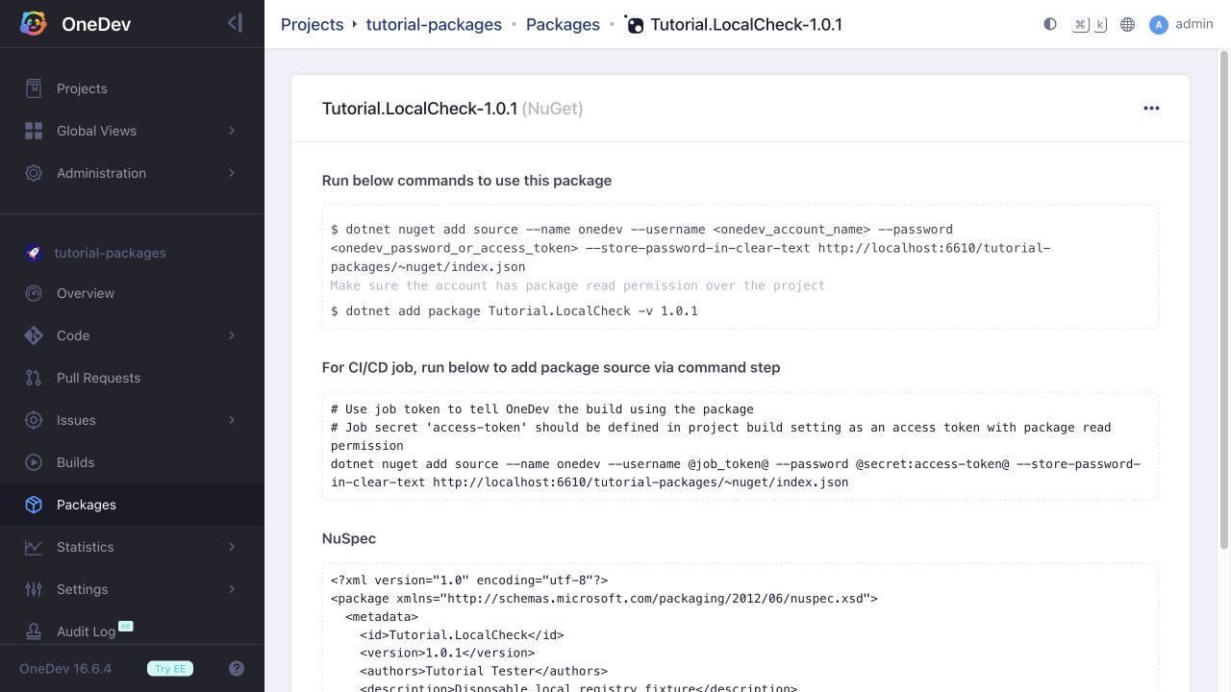This screenshot has width=1231, height=692.
Task: Click the page vertical scrollbar
Action: click(1224, 298)
